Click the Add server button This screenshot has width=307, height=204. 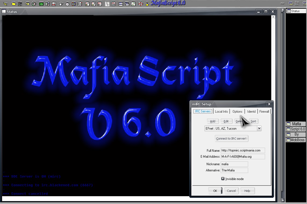click(x=212, y=121)
